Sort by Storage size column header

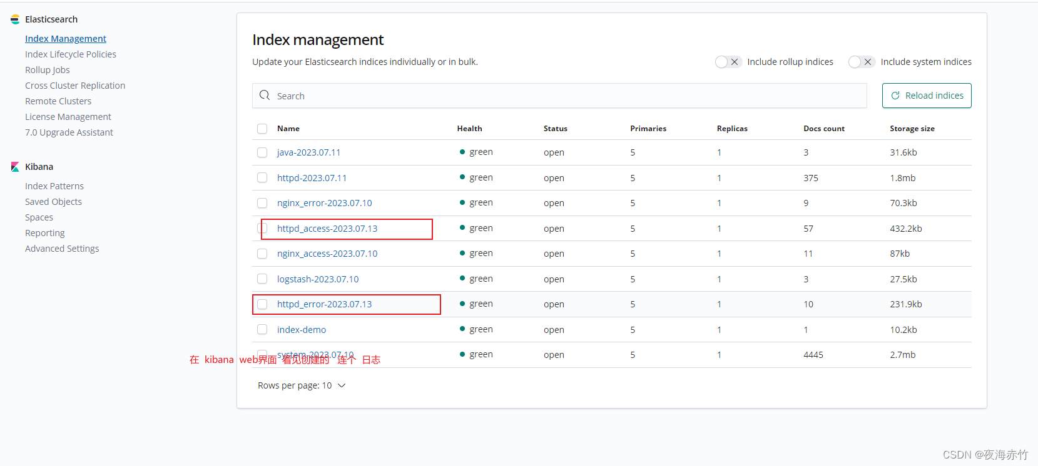tap(912, 129)
